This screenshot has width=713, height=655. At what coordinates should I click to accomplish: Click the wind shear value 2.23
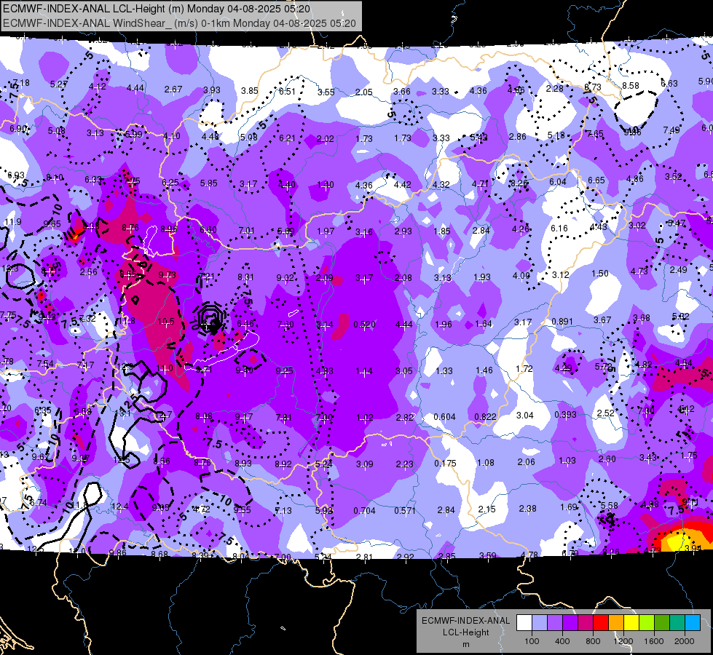(x=405, y=464)
